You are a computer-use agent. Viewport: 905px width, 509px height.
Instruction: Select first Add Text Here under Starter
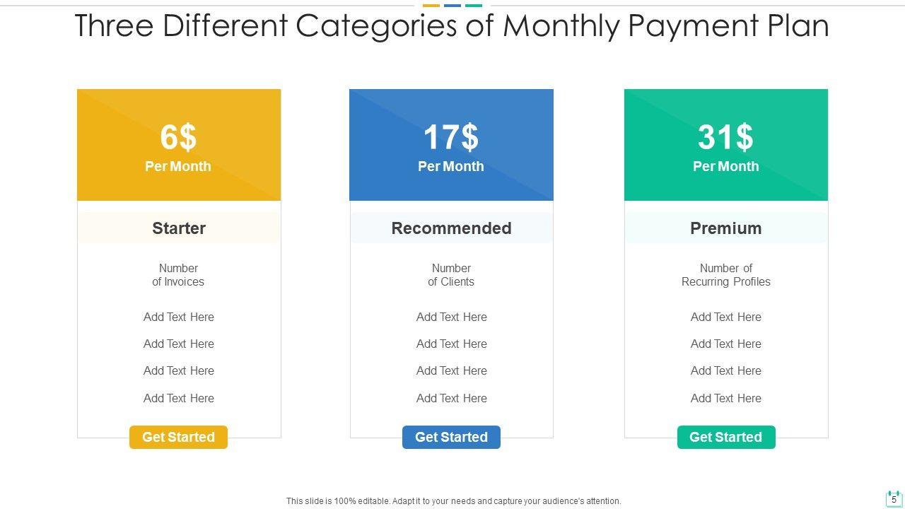point(179,317)
